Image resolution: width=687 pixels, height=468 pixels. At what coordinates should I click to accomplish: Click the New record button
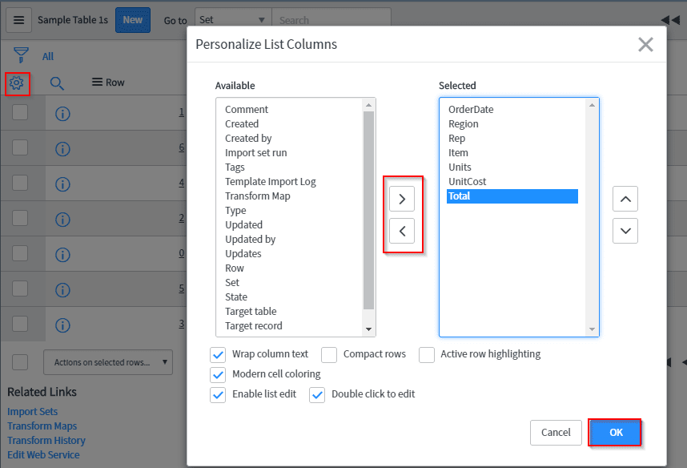(133, 19)
